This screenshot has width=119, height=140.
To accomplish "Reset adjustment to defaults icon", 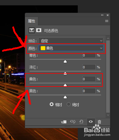I will (x=81, y=122).
